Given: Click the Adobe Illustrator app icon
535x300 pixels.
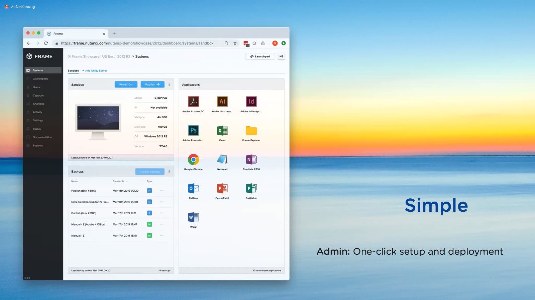Looking at the screenshot, I should (222, 102).
